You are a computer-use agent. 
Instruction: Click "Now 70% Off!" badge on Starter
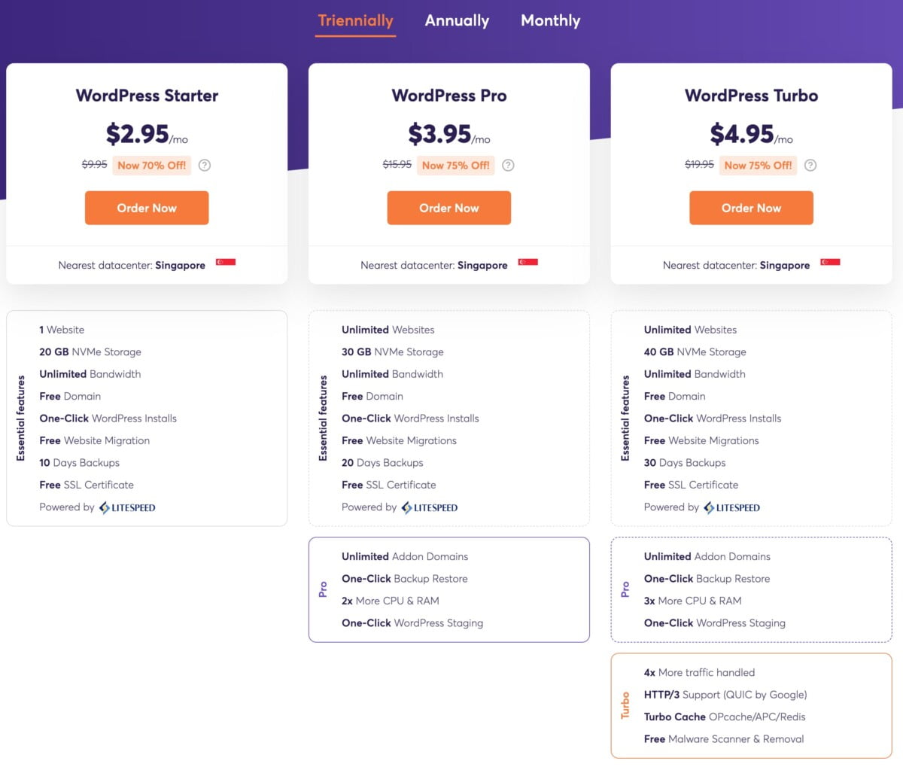pos(151,166)
